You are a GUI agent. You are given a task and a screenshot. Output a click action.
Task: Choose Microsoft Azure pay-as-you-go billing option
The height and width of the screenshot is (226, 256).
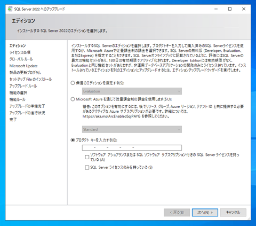73,99
